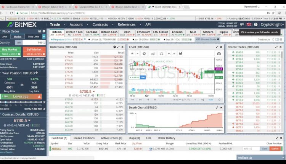This screenshot has width=286, height=164.
Task: Collapse the chart legend box
Action: [x=130, y=61]
